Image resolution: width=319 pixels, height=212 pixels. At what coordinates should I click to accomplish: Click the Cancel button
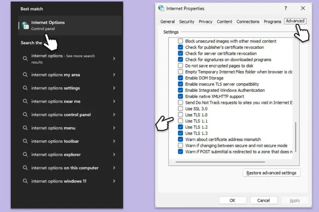(x=264, y=200)
